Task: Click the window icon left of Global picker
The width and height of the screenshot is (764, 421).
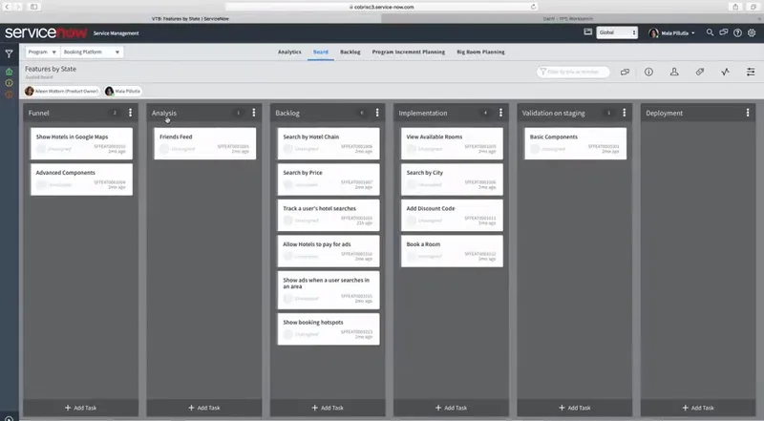Action: click(x=588, y=32)
